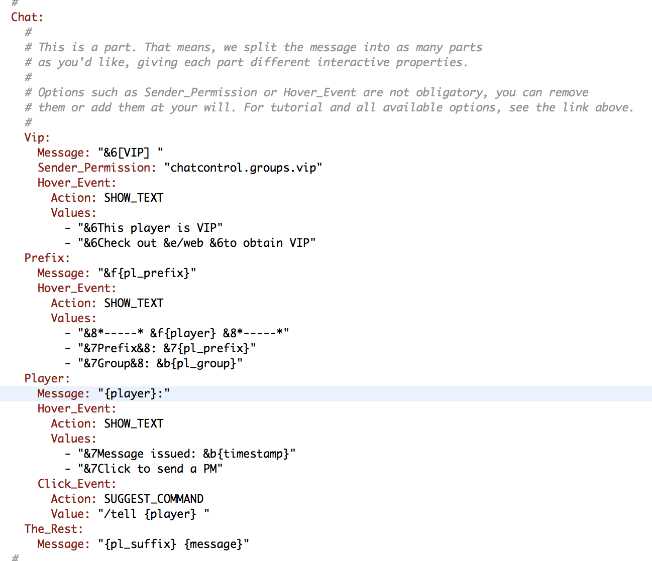652x561 pixels.
Task: Click "Values:" key under the Prefix section
Action: click(74, 318)
